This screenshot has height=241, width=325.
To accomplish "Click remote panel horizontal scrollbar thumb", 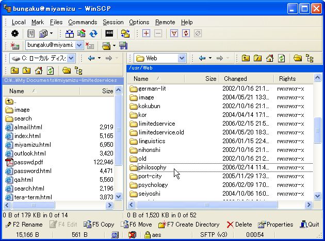I will pyautogui.click(x=207, y=205).
